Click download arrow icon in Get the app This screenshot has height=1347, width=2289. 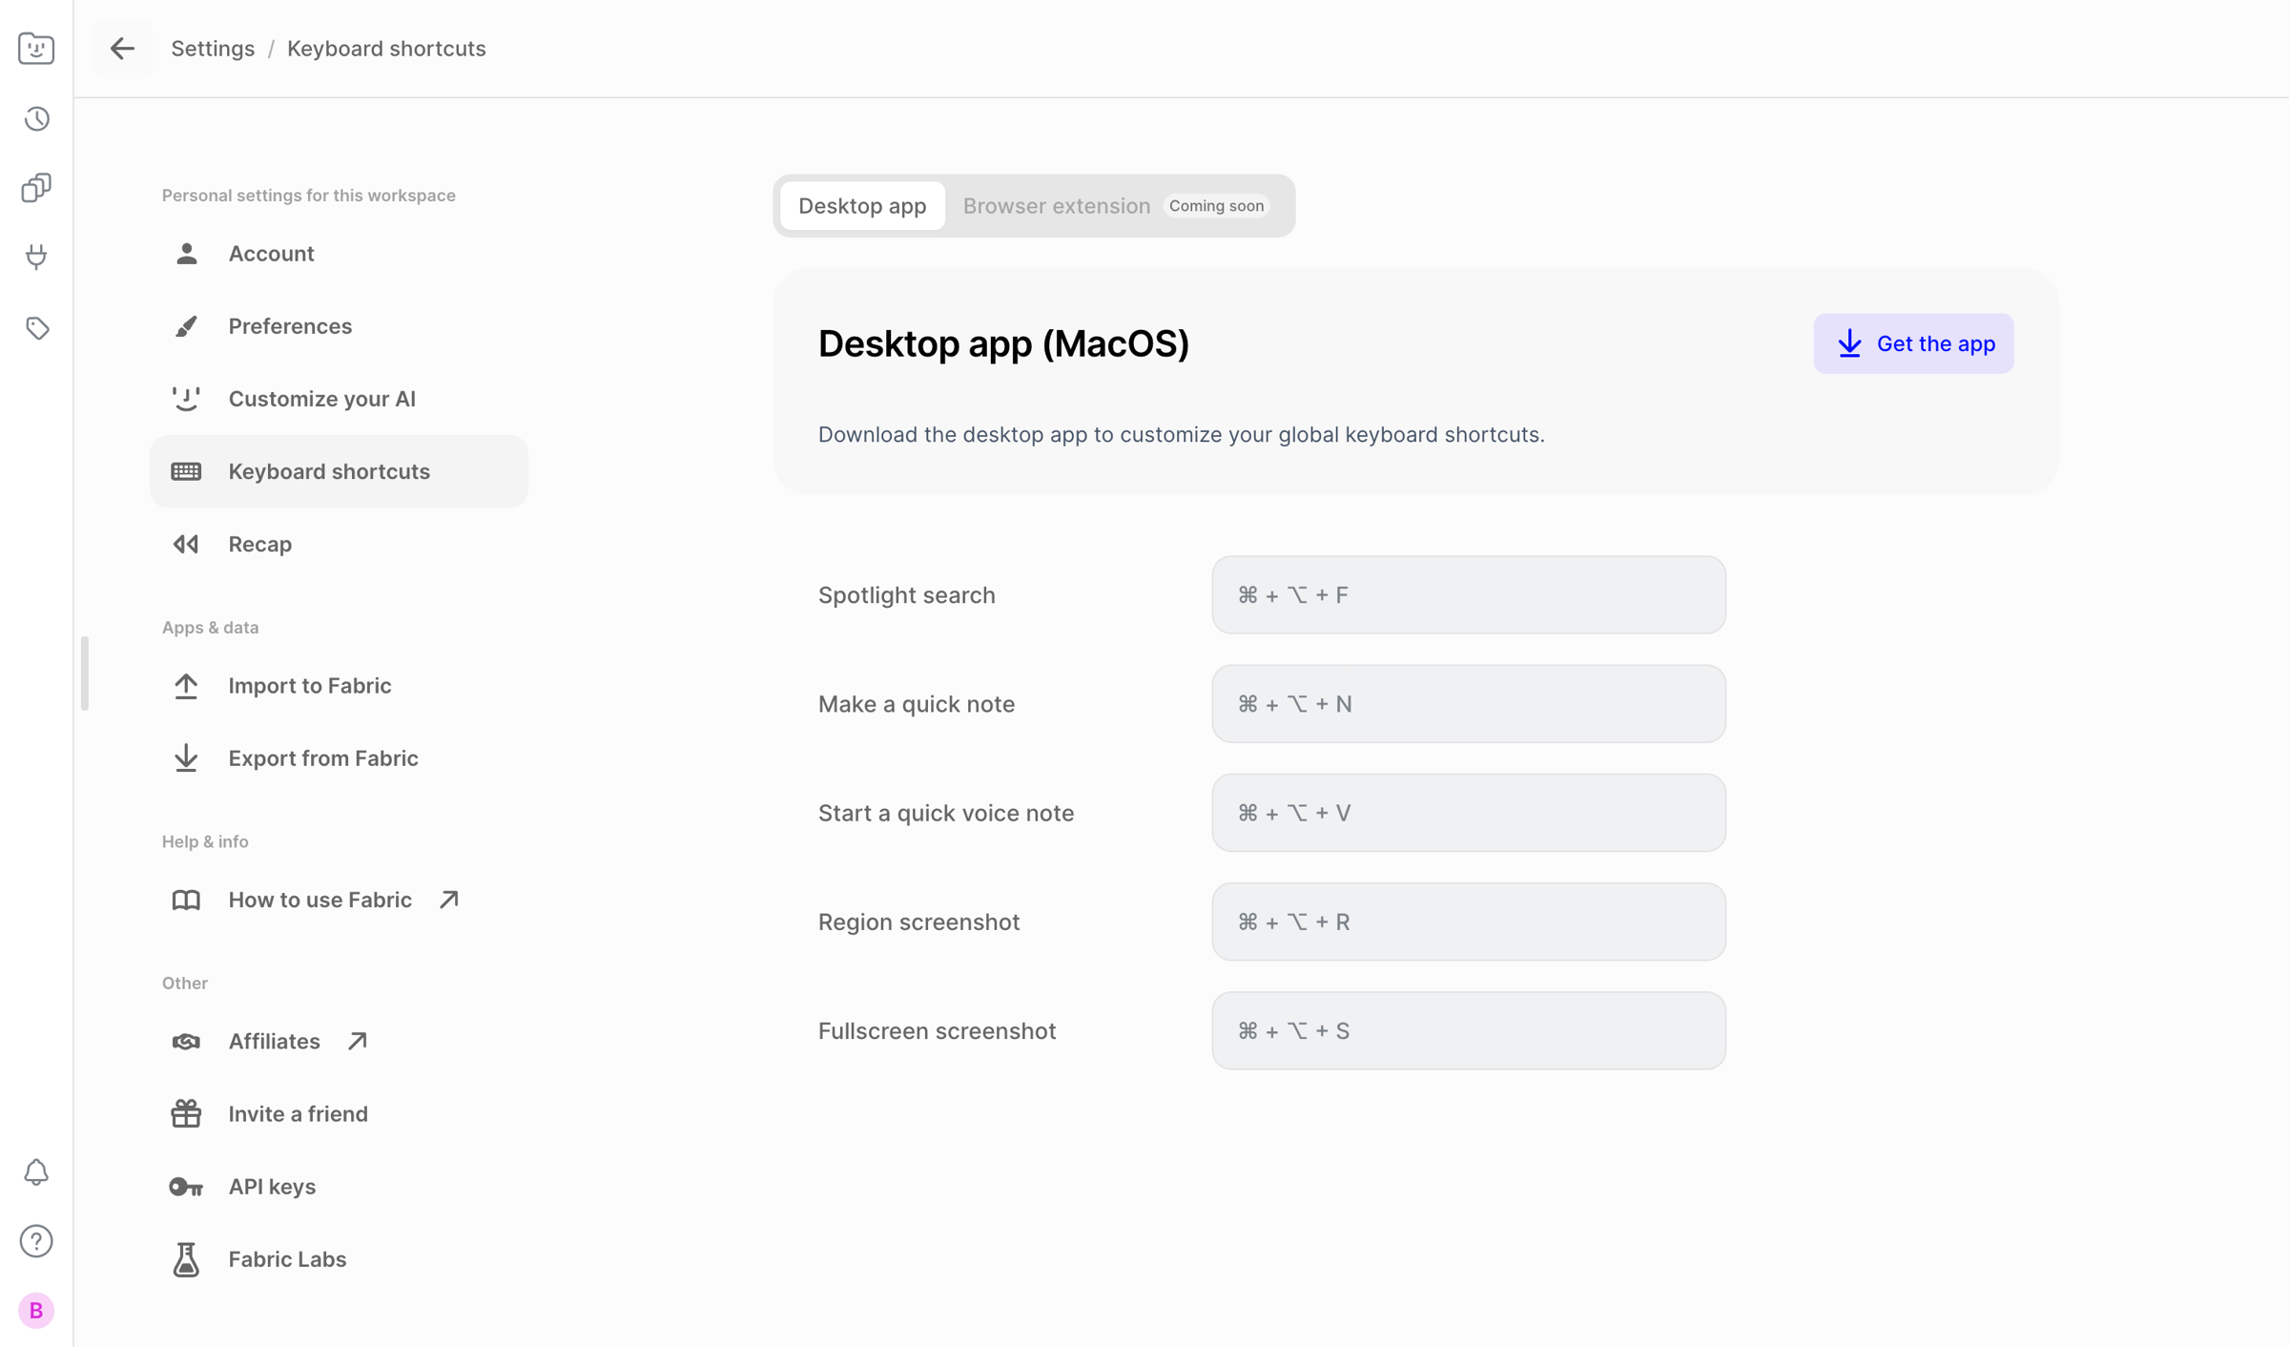pyautogui.click(x=1849, y=343)
